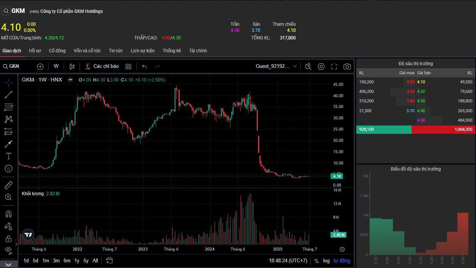Open the long position forecasting tools
Screen dimensions: 476x268
(x=8, y=132)
